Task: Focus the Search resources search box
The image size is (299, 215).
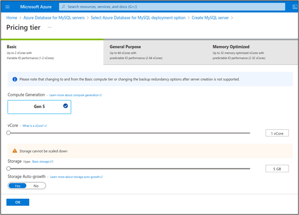Action: pyautogui.click(x=172, y=7)
